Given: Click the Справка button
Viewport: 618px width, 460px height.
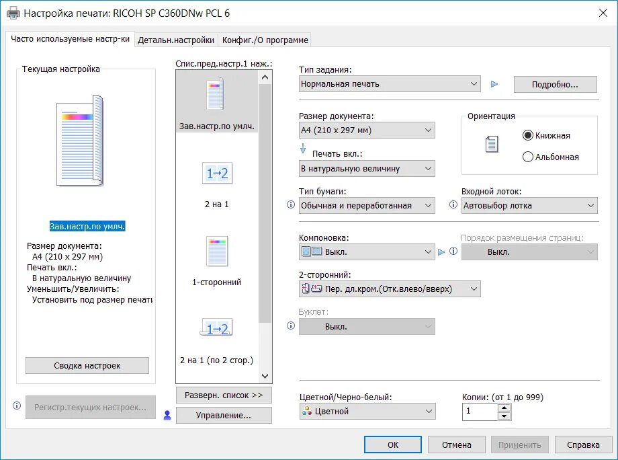Looking at the screenshot, I should click(583, 445).
